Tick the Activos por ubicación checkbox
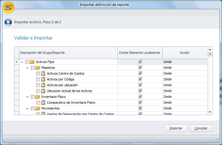222x145 pixels. (38, 85)
